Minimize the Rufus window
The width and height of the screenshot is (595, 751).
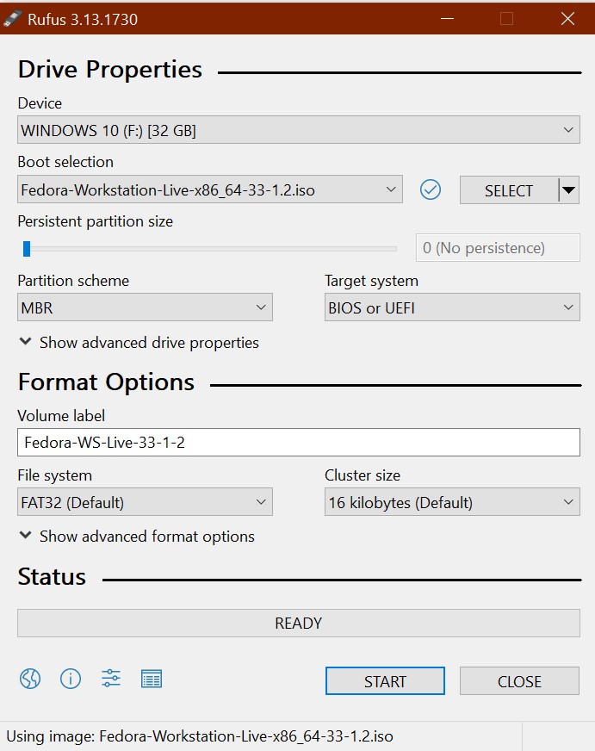point(448,19)
